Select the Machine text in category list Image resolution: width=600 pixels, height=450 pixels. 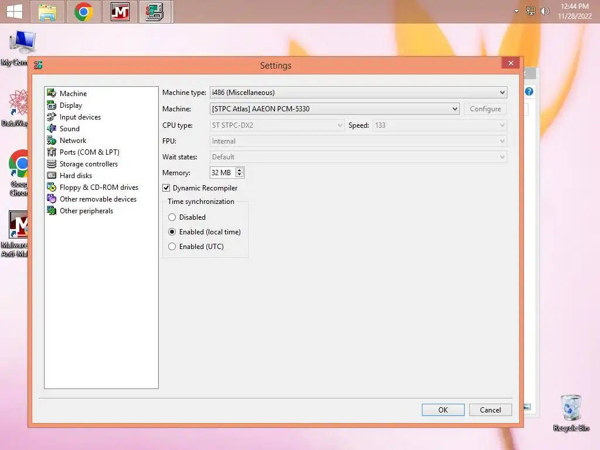point(73,93)
